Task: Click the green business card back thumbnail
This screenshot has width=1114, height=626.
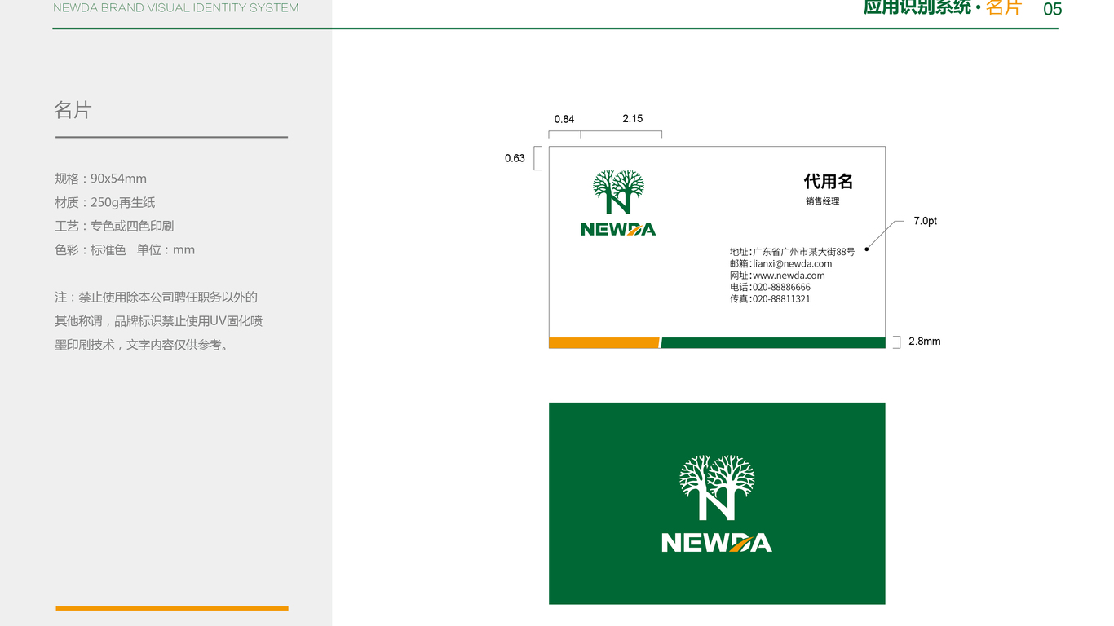Action: (x=717, y=503)
